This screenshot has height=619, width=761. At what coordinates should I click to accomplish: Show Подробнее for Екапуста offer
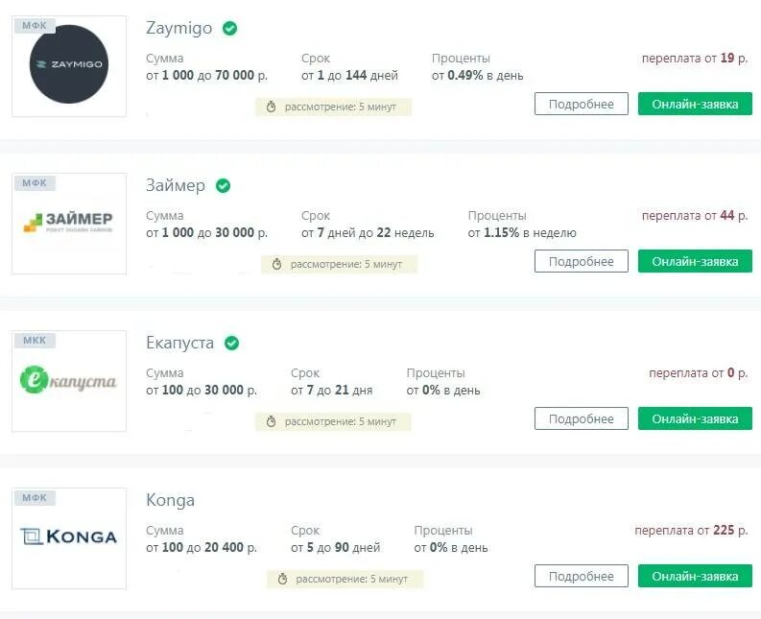coord(581,418)
